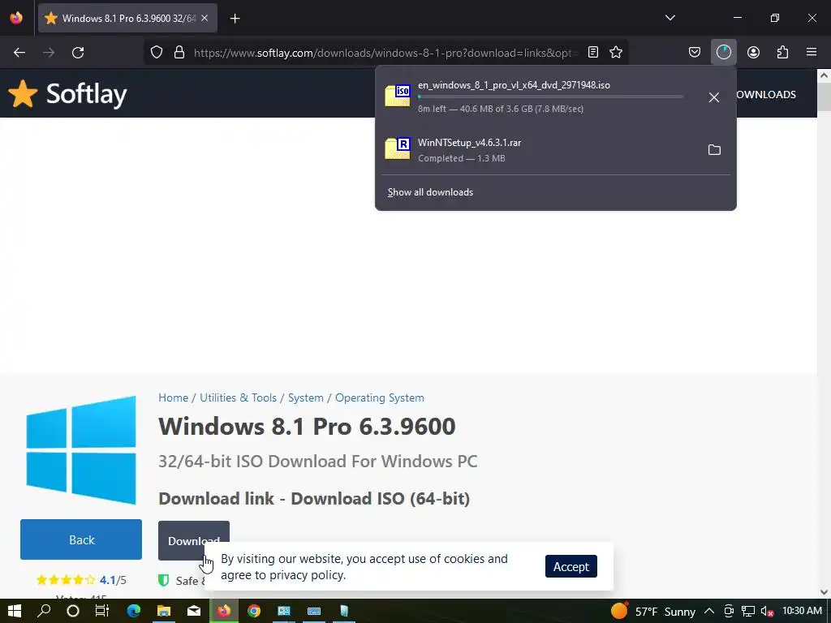Open the Pocket save icon

pyautogui.click(x=695, y=53)
